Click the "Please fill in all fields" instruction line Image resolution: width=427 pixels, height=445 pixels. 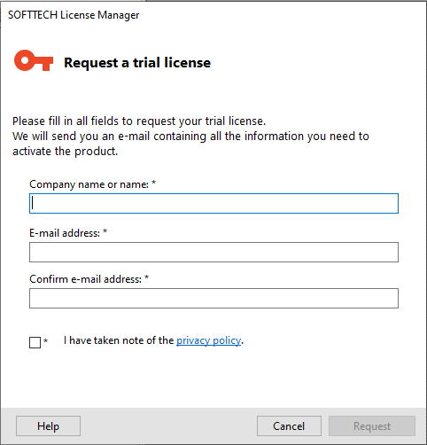[x=139, y=121]
